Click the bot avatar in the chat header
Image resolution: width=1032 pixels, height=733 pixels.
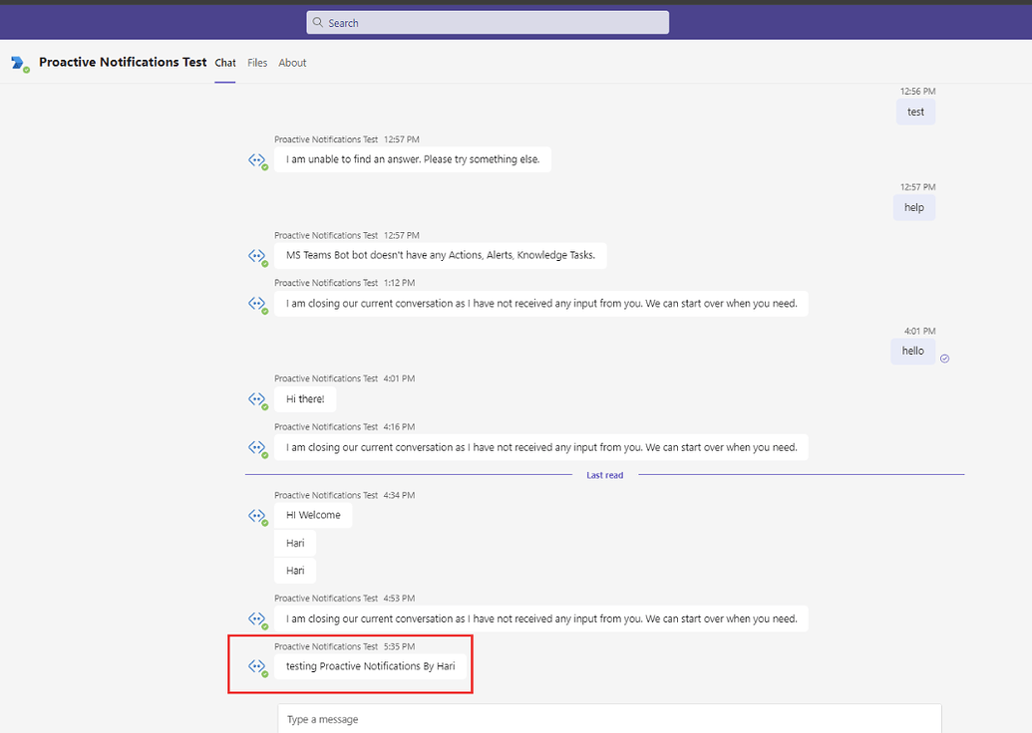click(x=19, y=62)
